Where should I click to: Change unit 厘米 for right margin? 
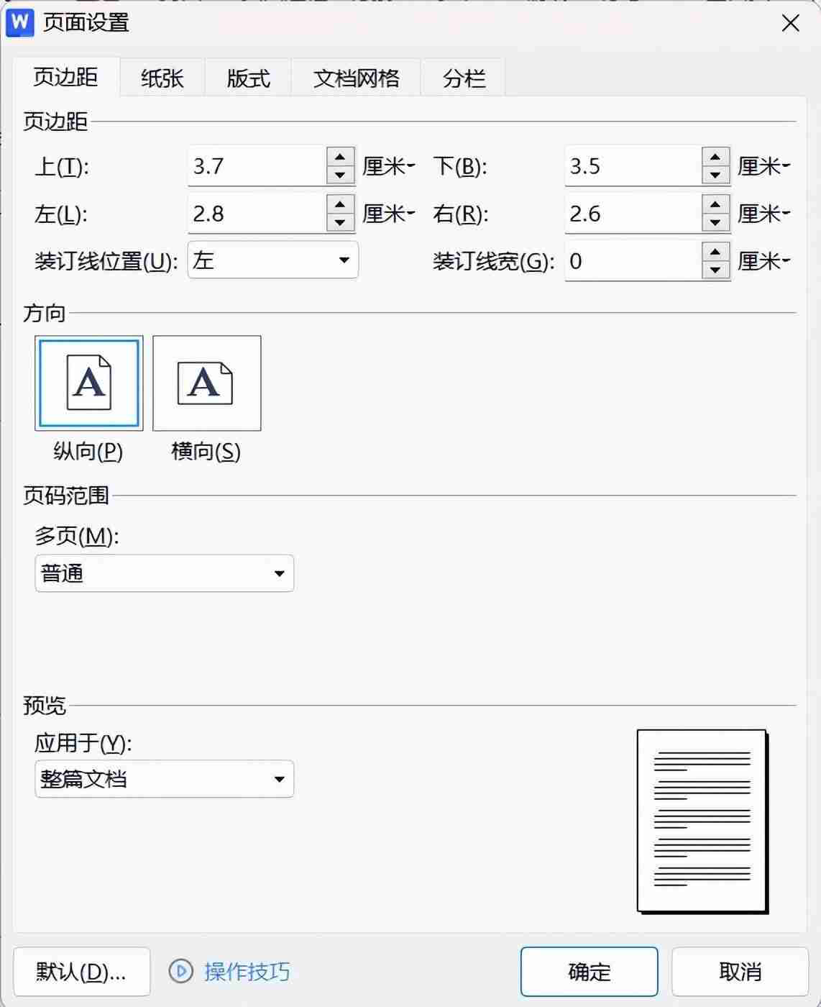(764, 214)
